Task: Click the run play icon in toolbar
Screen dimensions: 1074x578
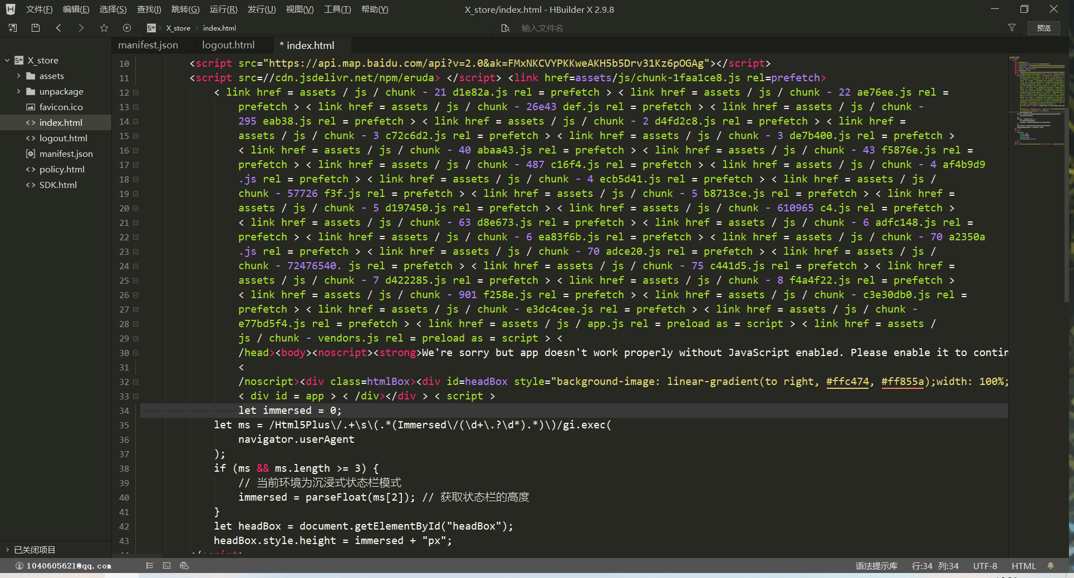Action: (x=127, y=28)
